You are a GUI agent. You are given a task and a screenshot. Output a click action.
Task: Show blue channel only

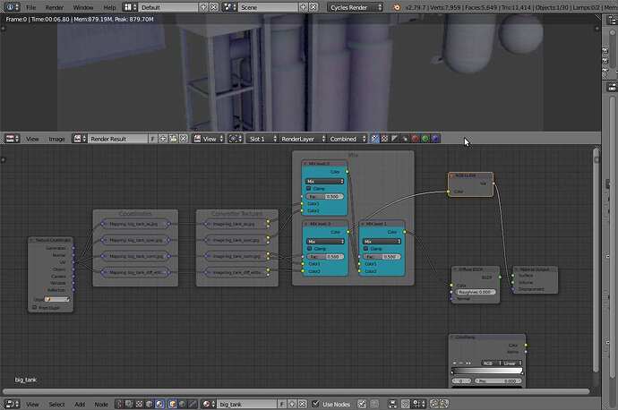pyautogui.click(x=435, y=139)
